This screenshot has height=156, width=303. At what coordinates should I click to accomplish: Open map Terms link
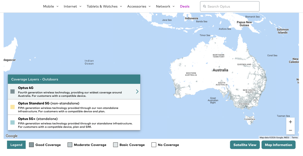294,137
